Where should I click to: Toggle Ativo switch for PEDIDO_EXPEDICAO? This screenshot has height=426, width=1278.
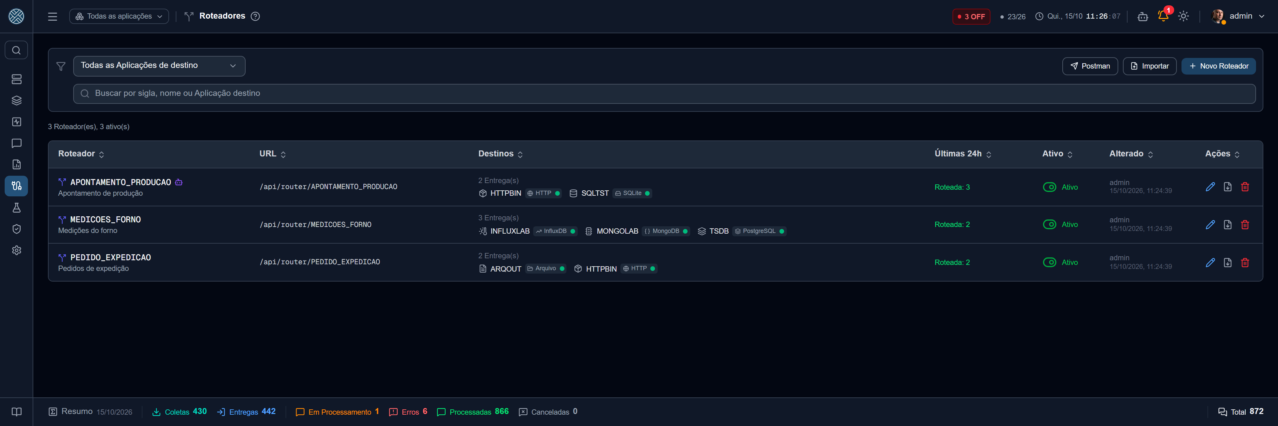(x=1050, y=262)
